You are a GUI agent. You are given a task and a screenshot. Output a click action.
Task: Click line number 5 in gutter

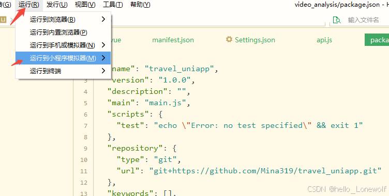[85, 103]
